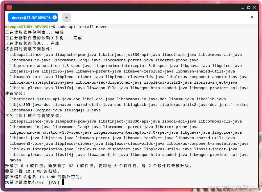The width and height of the screenshot is (262, 192).
Task: Click the heading '将会同时安装下列软件：'
Action: [x=29, y=49]
